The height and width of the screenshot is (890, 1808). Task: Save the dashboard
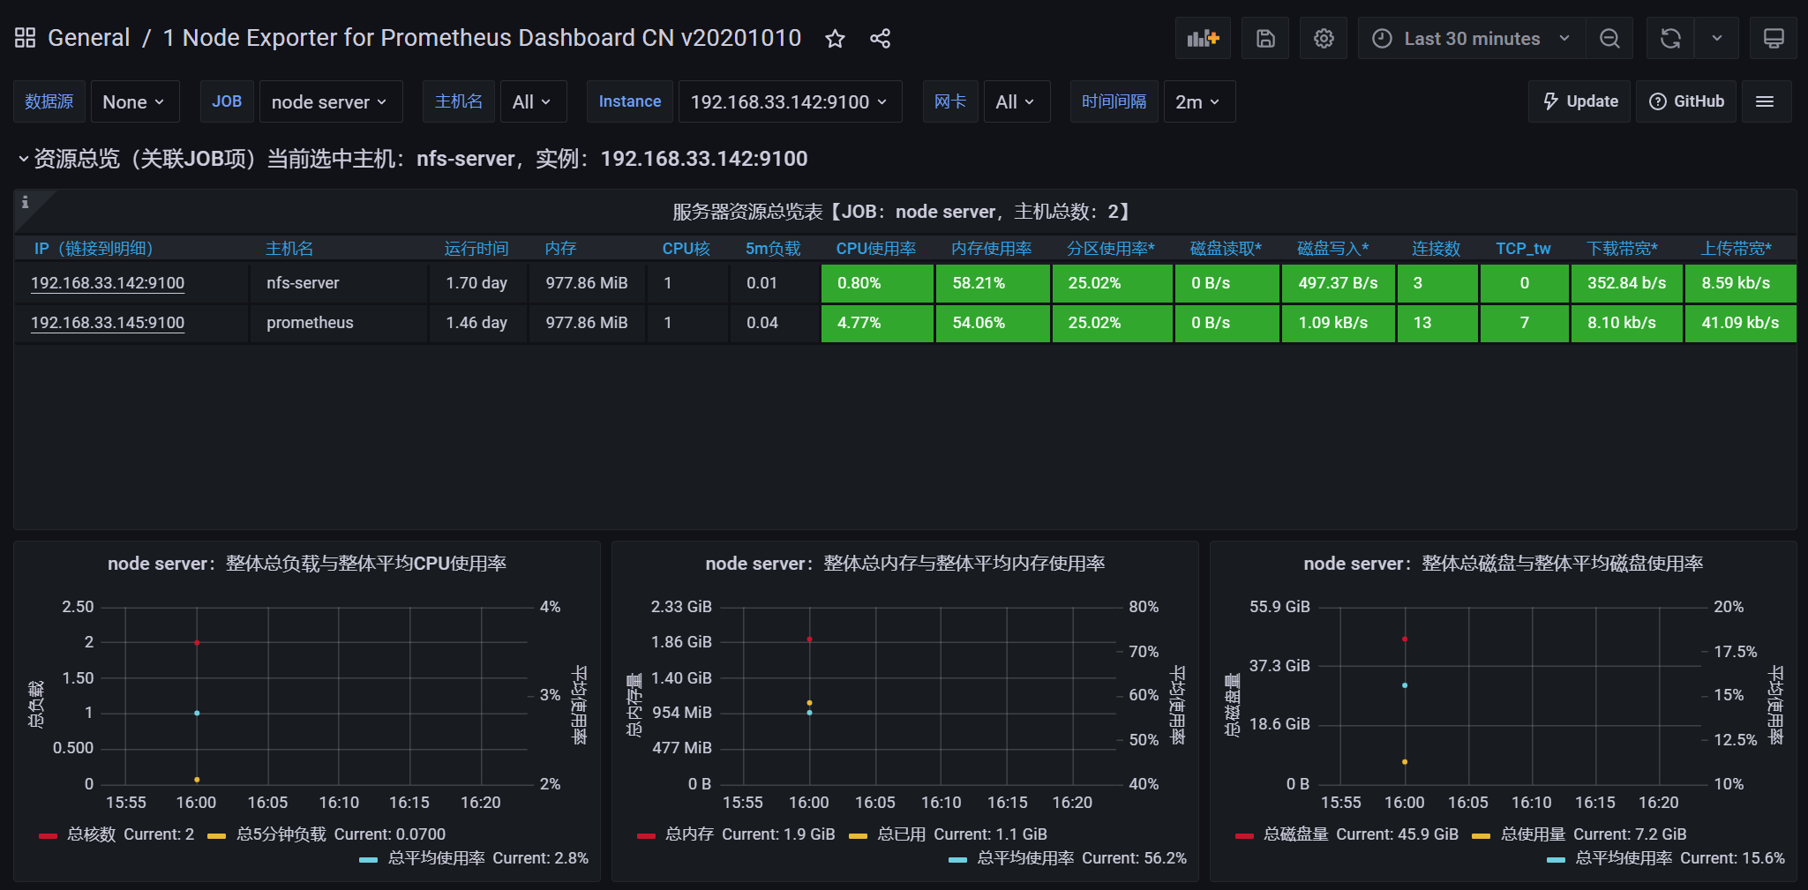coord(1265,38)
